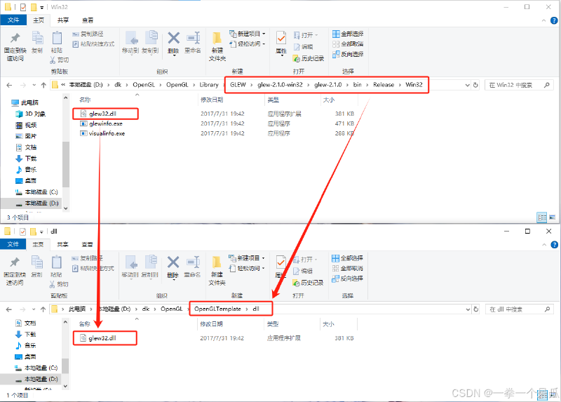Click the Paste icon in Win32 window ribbon
Screen dimensions: 561x402
pyautogui.click(x=57, y=42)
